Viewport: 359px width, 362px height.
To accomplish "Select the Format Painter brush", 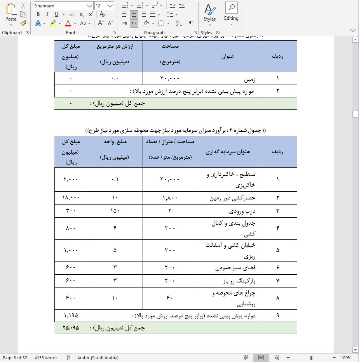I will tap(23, 23).
